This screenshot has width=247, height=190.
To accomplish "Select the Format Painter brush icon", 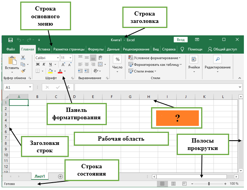I will [x=23, y=71].
